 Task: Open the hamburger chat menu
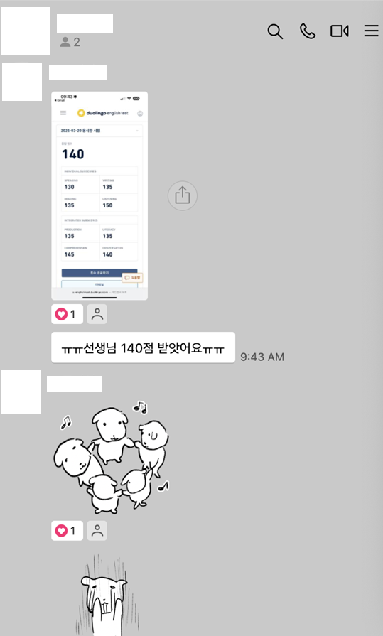tap(371, 31)
